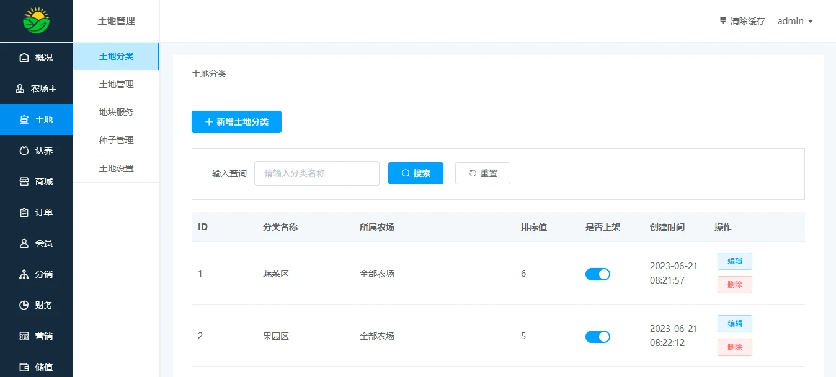Click the 清除缓存 clear cache icon
The image size is (836, 377).
pyautogui.click(x=723, y=20)
